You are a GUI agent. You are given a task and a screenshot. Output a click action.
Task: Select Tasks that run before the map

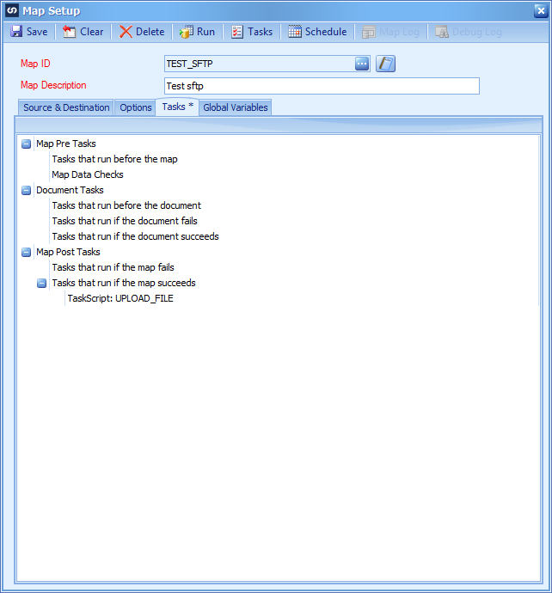click(x=114, y=159)
